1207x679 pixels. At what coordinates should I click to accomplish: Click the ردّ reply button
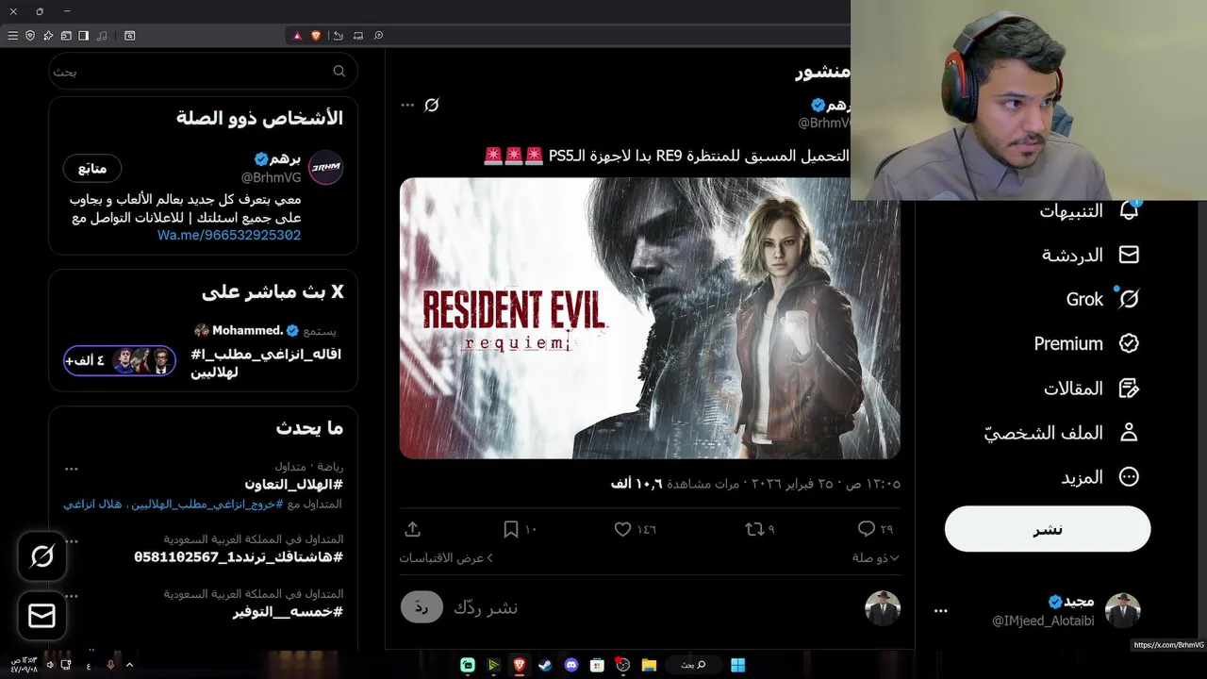click(422, 607)
